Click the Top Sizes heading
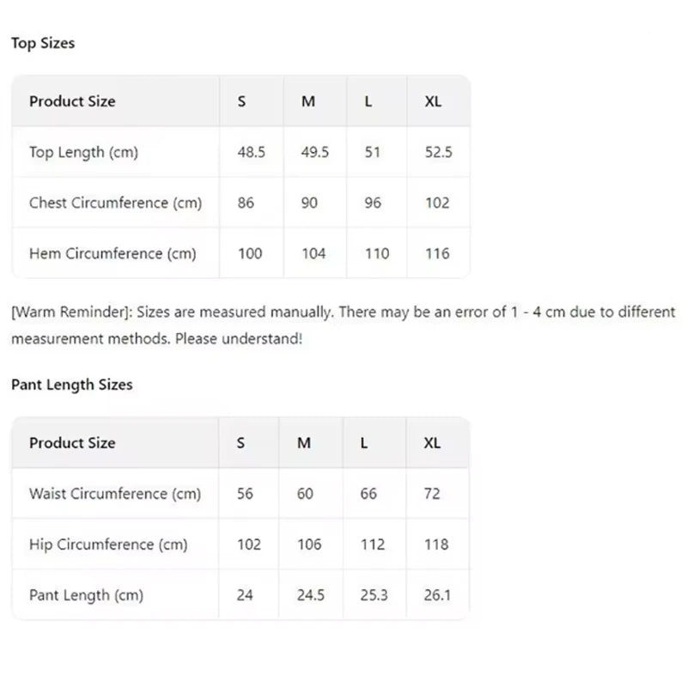 43,43
